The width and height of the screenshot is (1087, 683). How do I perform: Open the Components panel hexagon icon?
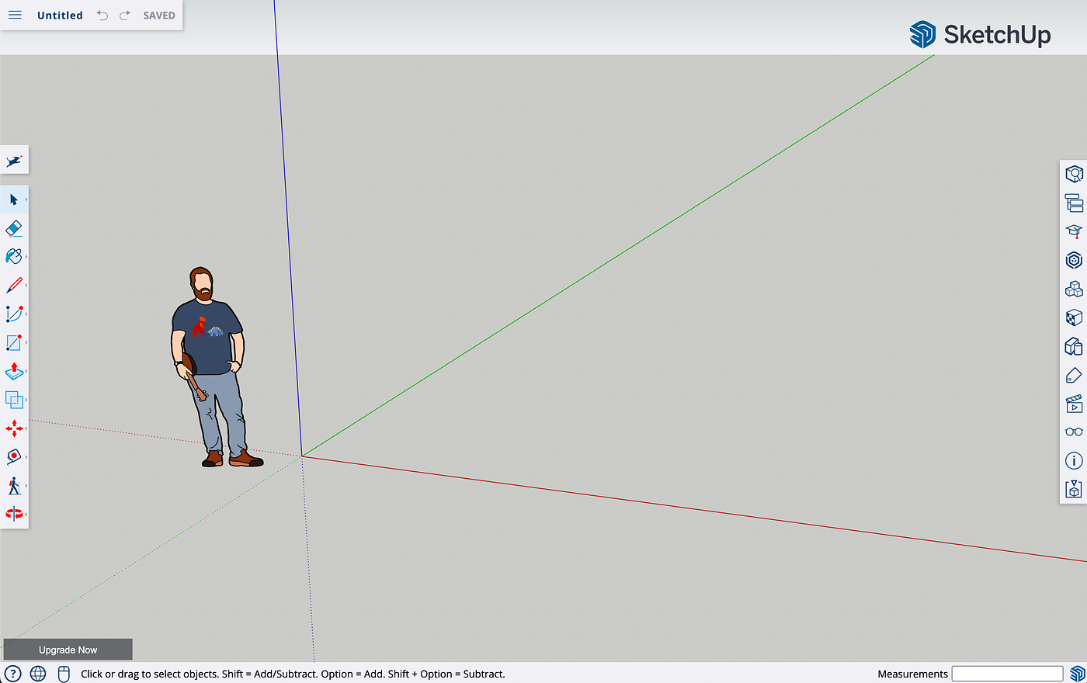click(x=1074, y=260)
